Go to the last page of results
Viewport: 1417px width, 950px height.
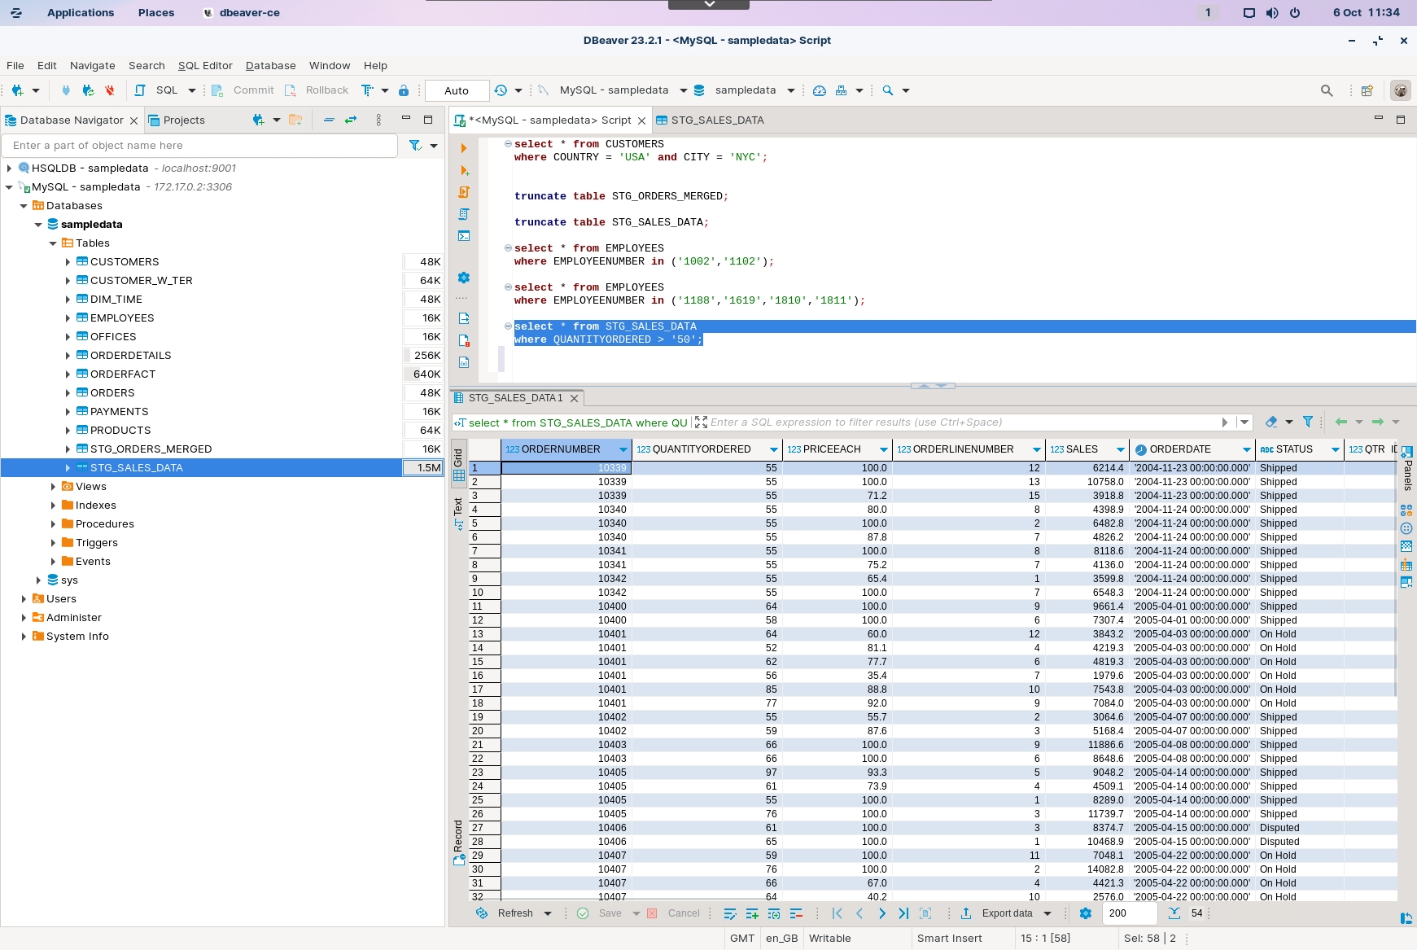point(903,913)
